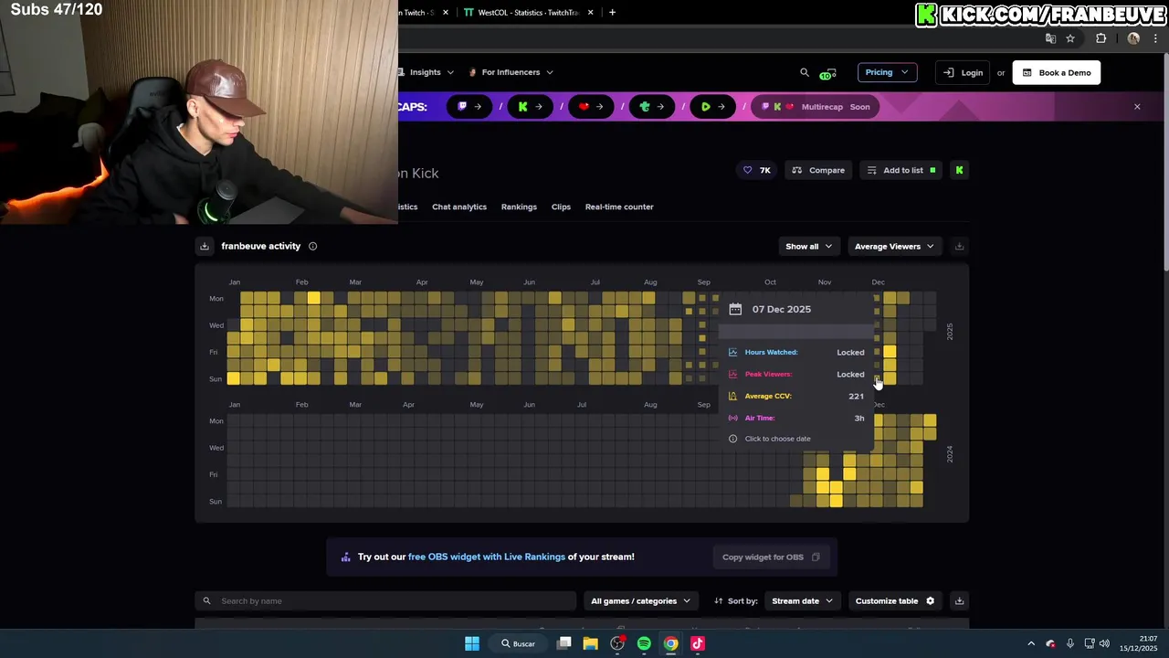Open the Average Viewers dropdown

894,246
